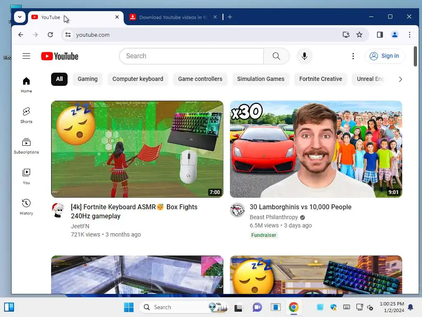Open tab search dropdown arrow
The height and width of the screenshot is (317, 422).
point(20,17)
